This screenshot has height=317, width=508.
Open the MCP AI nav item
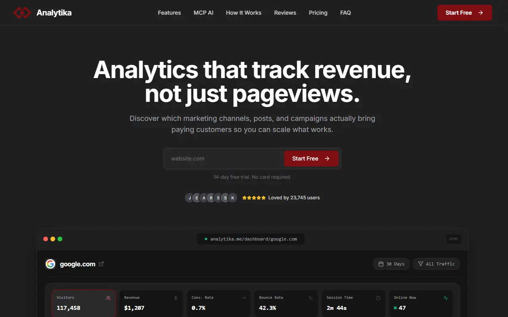coord(204,13)
